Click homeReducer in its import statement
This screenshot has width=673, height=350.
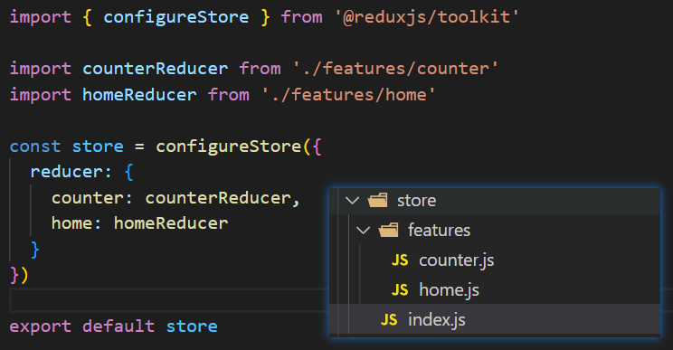139,94
